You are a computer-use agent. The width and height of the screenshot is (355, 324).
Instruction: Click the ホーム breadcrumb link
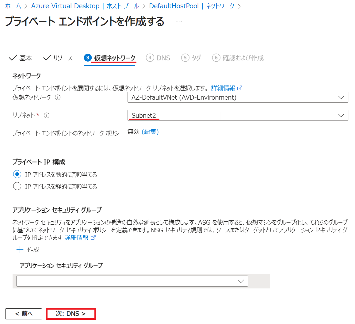pyautogui.click(x=13, y=6)
